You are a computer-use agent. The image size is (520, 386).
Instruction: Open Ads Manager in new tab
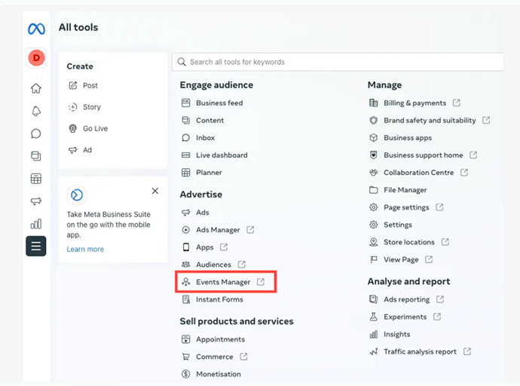[x=219, y=230]
